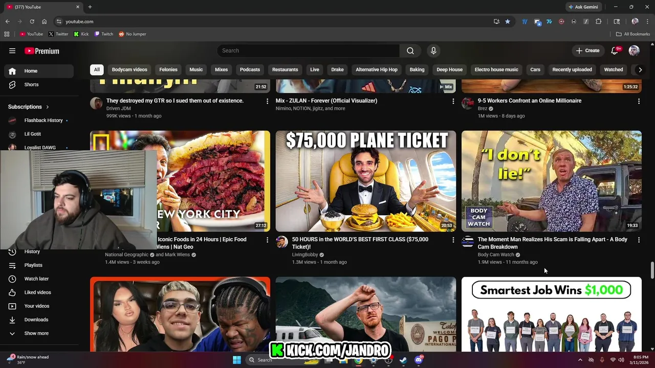Select the Podcasts chip
This screenshot has width=655, height=368.
250,70
